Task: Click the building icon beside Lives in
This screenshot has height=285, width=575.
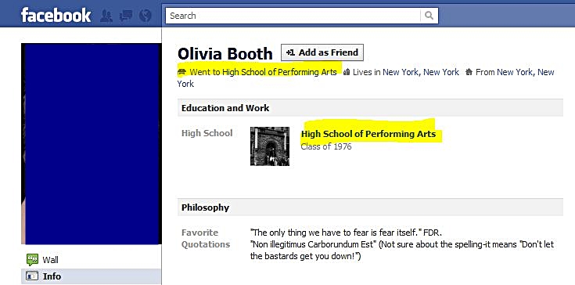Action: pos(347,72)
